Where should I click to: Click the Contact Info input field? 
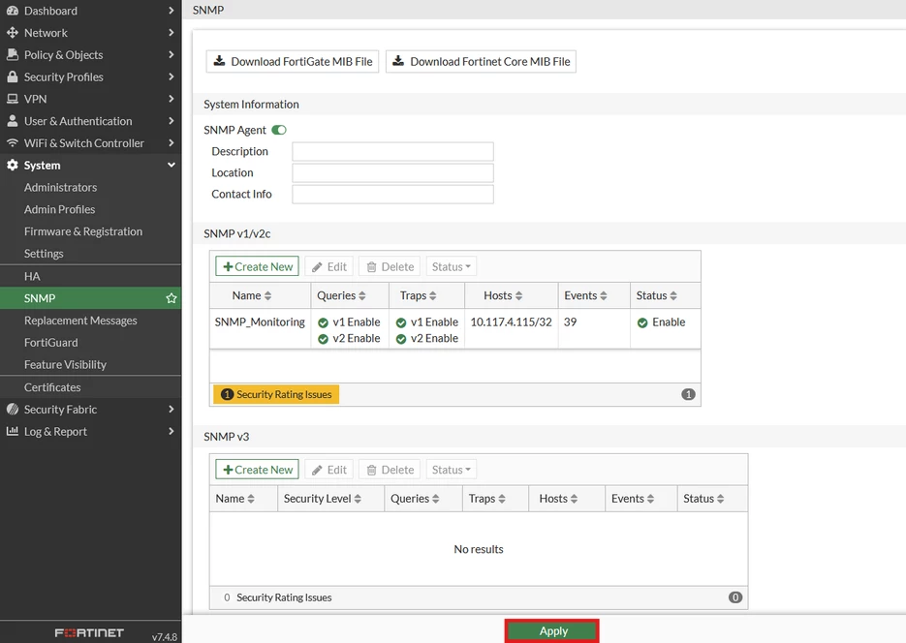(x=392, y=194)
